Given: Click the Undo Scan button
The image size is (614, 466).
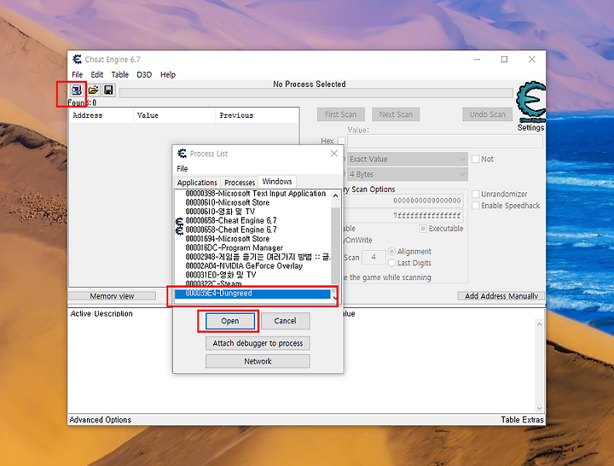Looking at the screenshot, I should (x=488, y=114).
